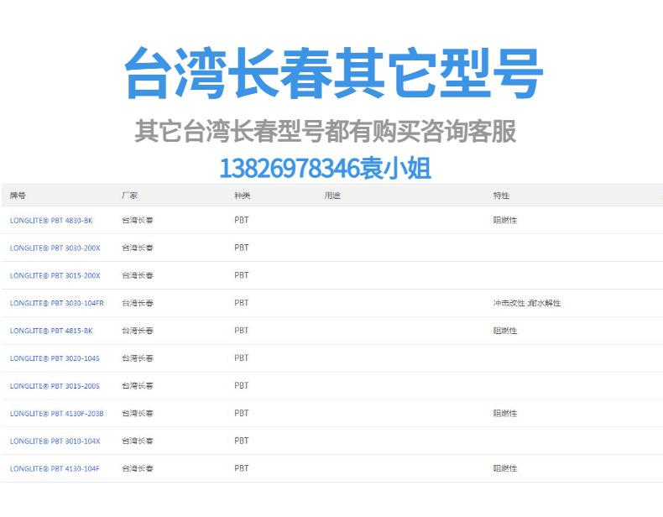Click 台湾长春 manufacturer in the 4130-104F row
This screenshot has width=663, height=517.
coord(138,468)
